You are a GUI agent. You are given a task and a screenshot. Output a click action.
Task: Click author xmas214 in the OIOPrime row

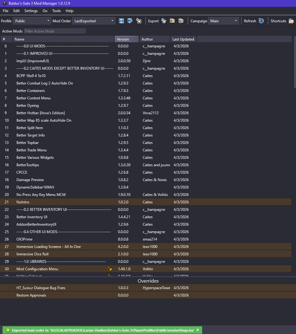(150, 239)
